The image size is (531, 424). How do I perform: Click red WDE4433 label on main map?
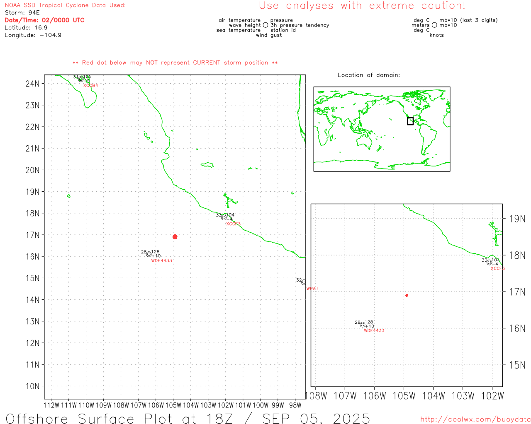coord(162,261)
